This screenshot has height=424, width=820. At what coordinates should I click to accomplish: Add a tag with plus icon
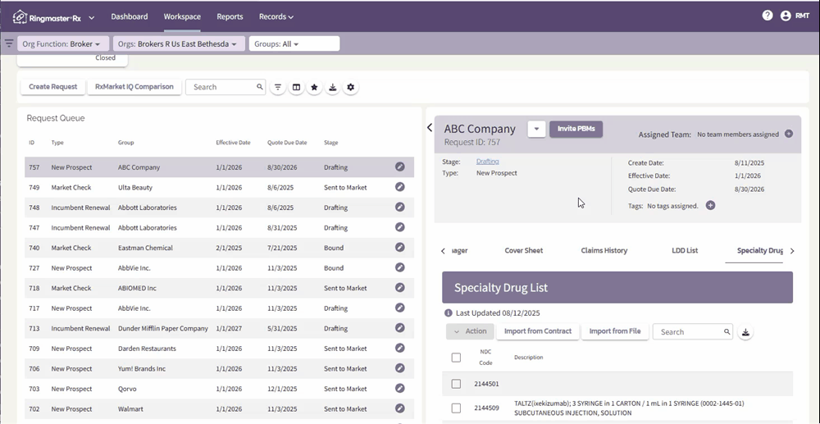[710, 206]
